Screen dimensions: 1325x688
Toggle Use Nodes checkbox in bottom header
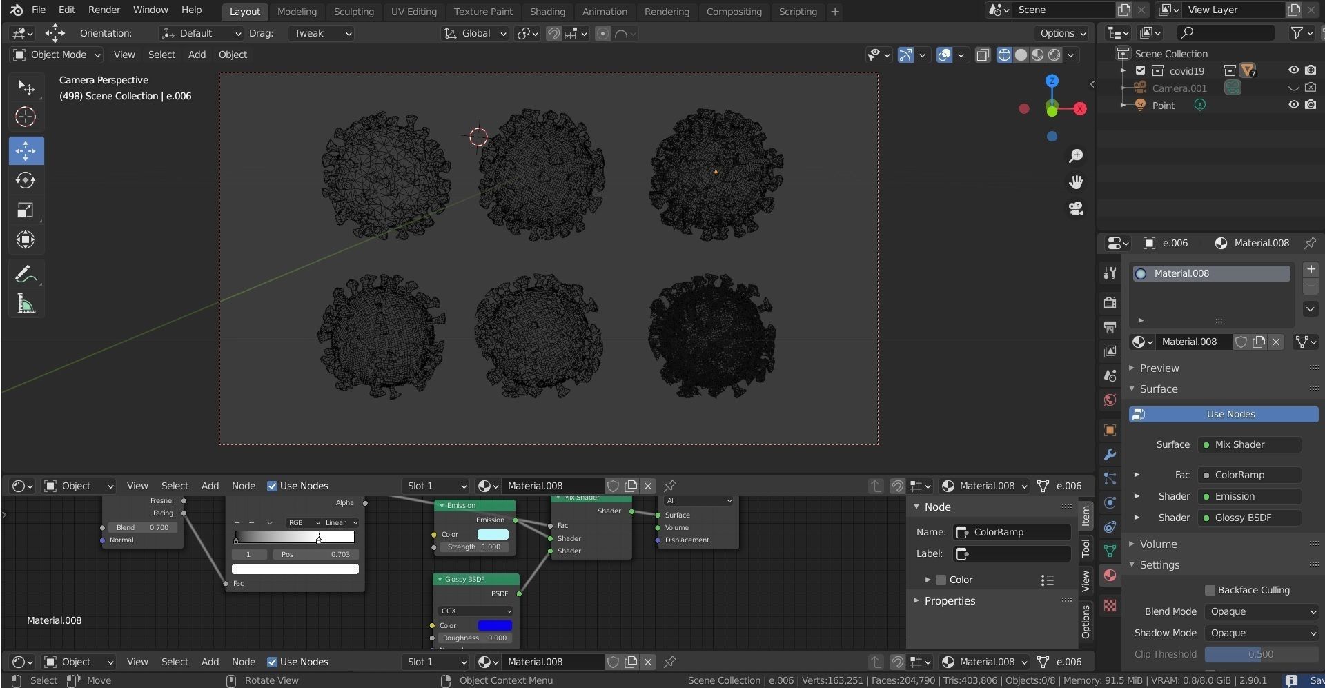[x=272, y=662]
